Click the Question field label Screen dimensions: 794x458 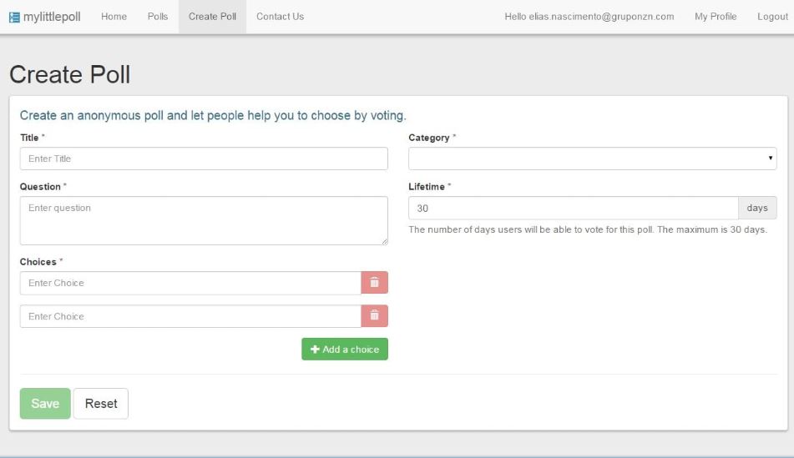(40, 187)
